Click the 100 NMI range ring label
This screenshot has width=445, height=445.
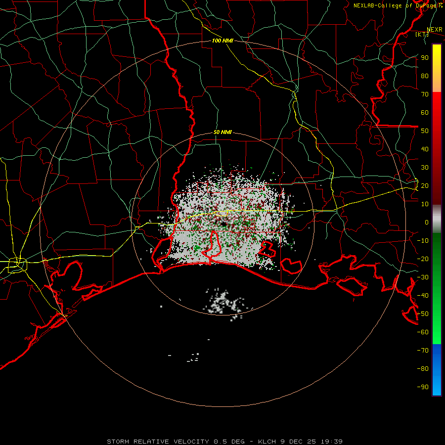coord(222,41)
